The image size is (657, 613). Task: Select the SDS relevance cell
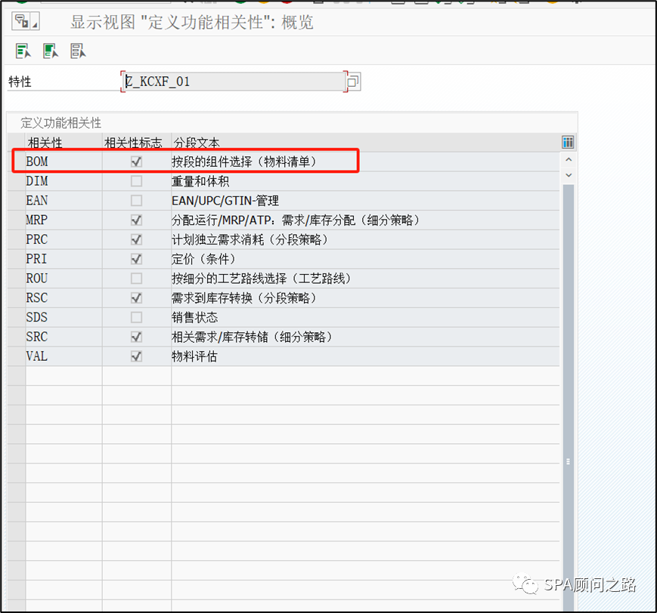(64, 317)
